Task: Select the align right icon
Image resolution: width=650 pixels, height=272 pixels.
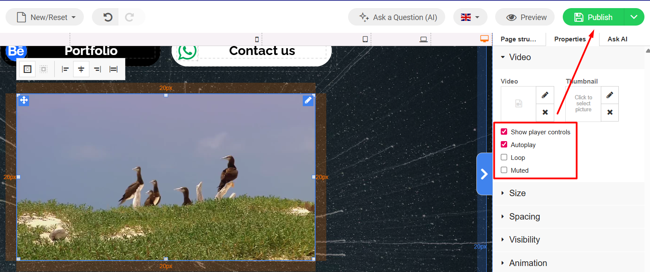Action: [97, 69]
